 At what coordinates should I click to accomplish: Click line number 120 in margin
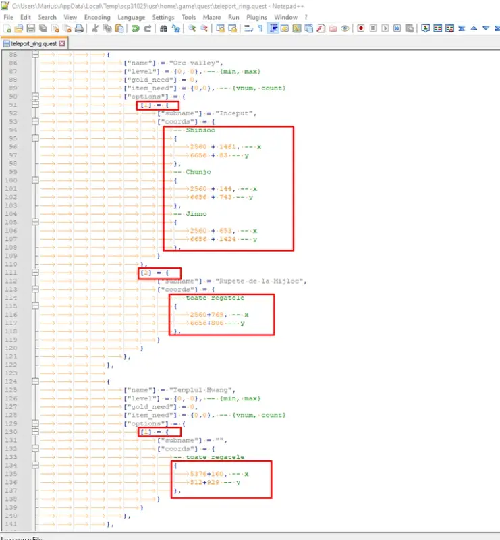pos(11,348)
